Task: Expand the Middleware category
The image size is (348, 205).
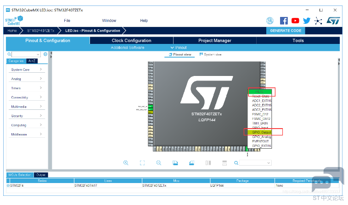Action: point(27,135)
